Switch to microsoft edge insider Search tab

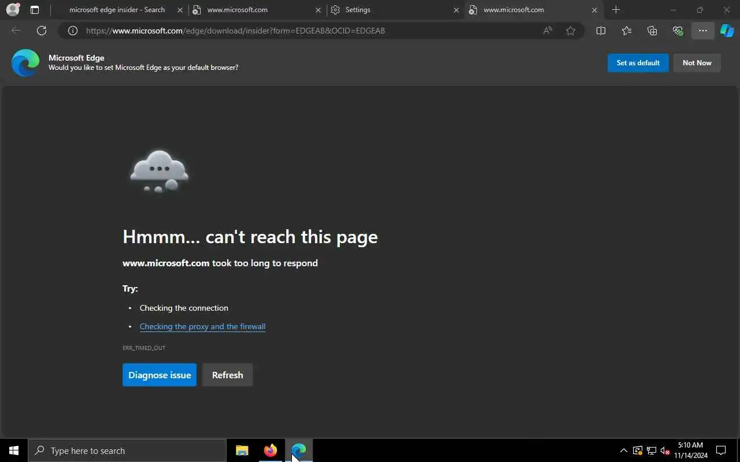(117, 10)
